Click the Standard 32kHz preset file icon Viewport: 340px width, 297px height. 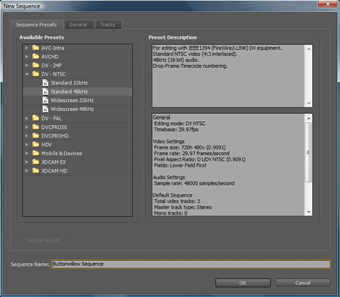click(45, 83)
